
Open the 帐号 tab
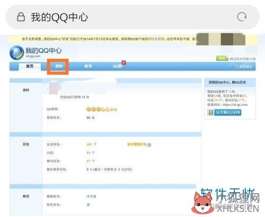click(88, 66)
